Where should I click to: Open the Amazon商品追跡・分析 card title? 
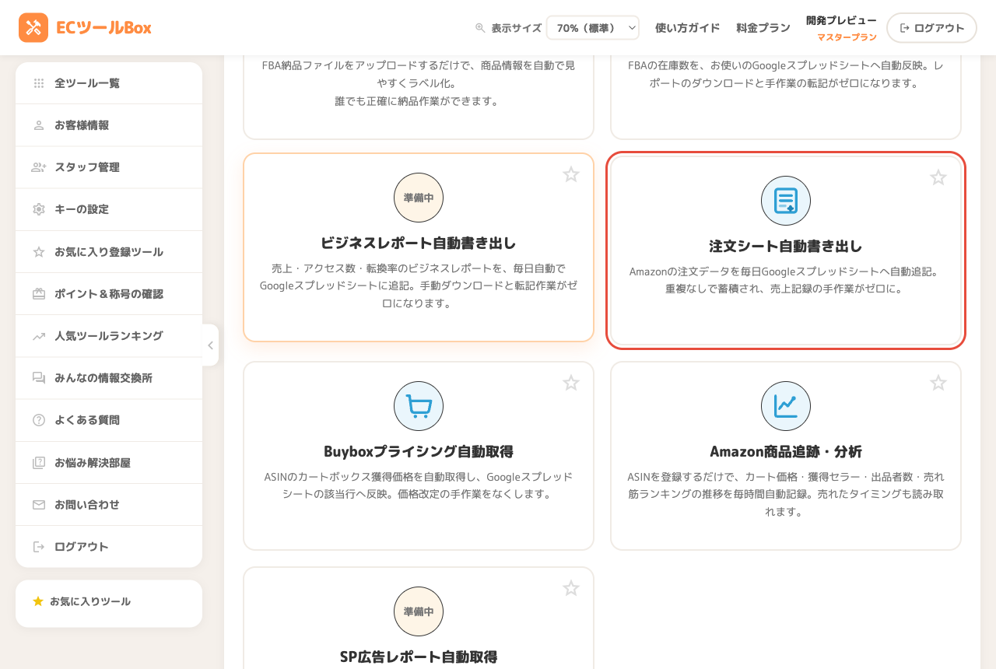(786, 452)
